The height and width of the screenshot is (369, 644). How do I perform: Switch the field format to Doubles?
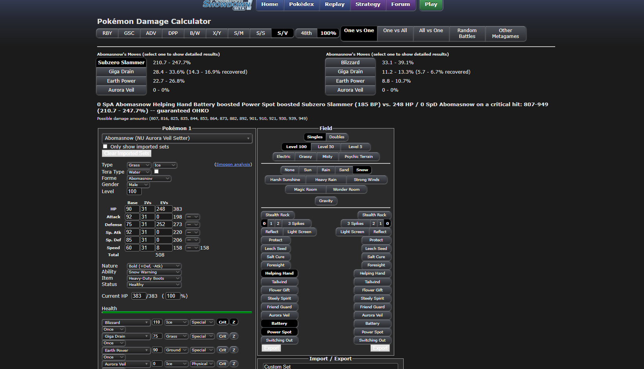(x=337, y=137)
